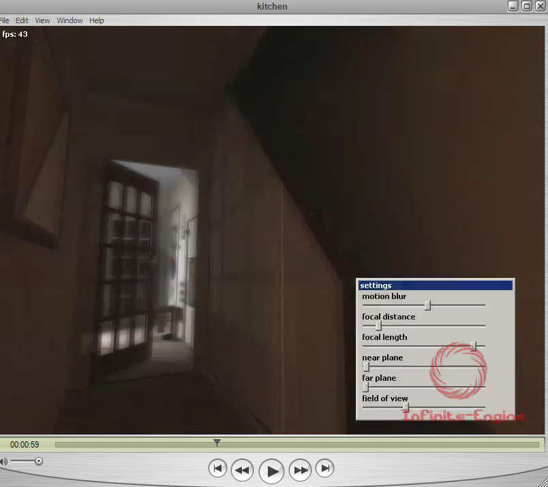Open the Window menu

[70, 20]
